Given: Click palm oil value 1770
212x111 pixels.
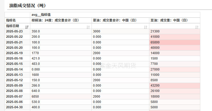Looking at the screenshot, I should click(x=35, y=53).
